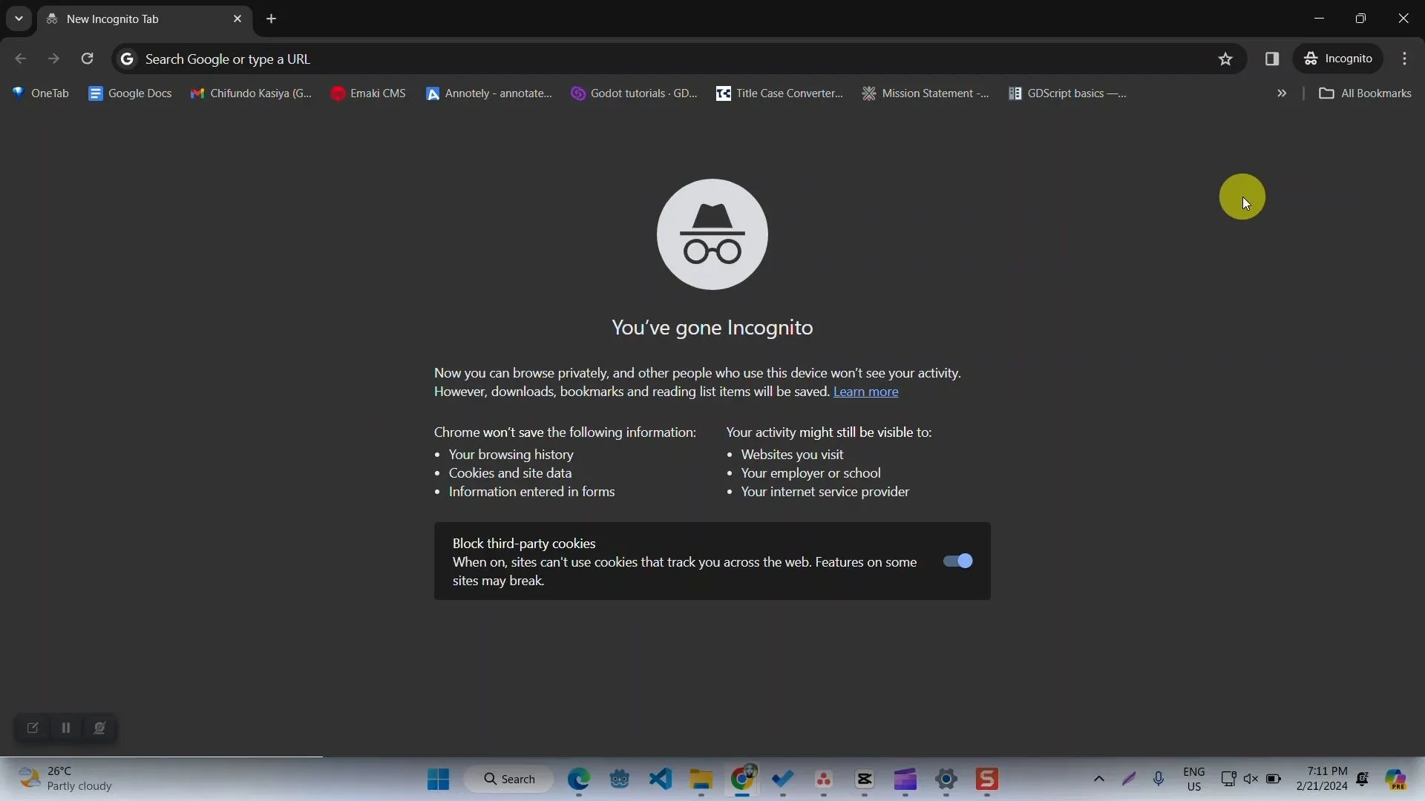Switch the ENG US input language
The height and width of the screenshot is (801, 1425).
[1194, 779]
